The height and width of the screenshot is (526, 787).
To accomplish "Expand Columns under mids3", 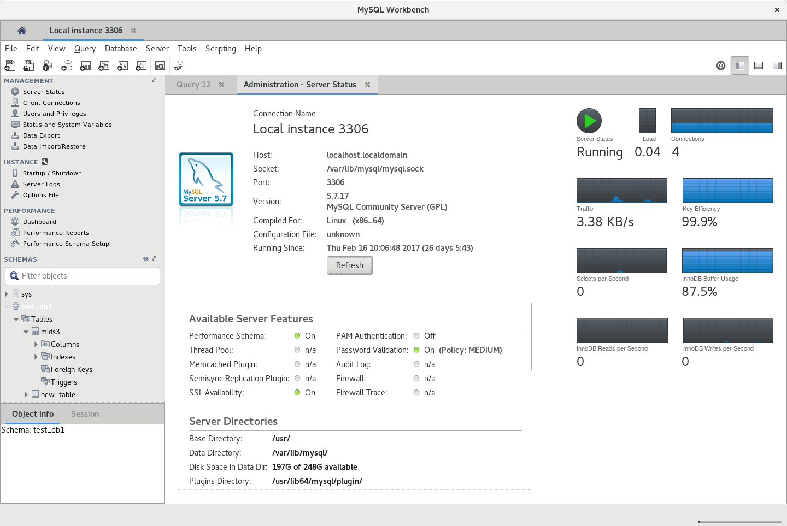I will coord(36,344).
